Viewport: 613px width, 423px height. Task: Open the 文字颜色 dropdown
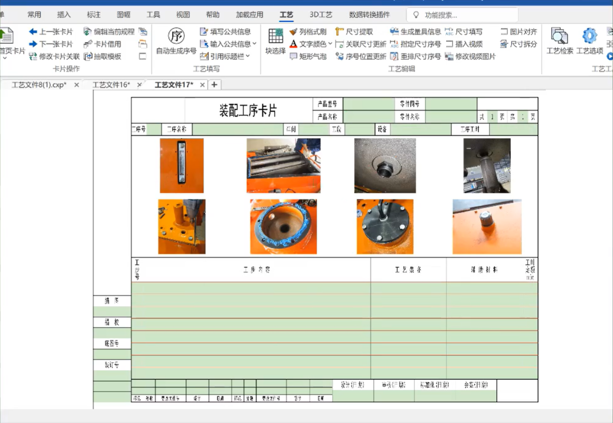(x=311, y=44)
